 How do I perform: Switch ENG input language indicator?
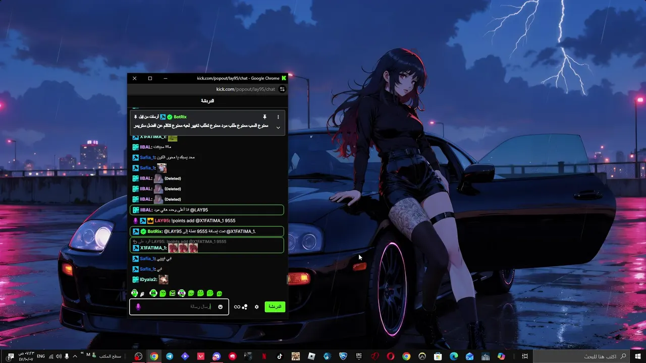coord(41,356)
